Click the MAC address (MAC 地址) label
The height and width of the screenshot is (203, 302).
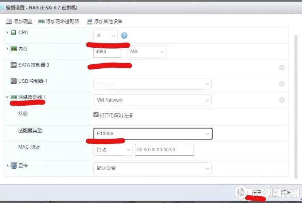(x=29, y=147)
